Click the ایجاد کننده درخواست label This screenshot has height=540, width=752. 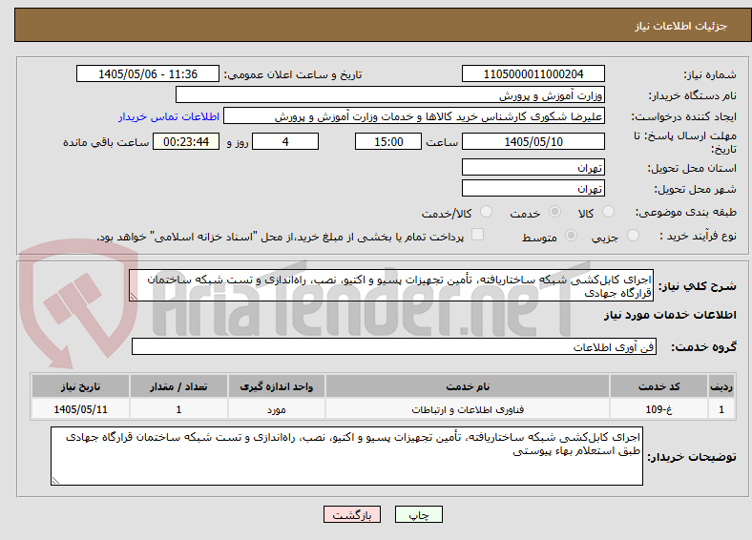click(x=683, y=117)
